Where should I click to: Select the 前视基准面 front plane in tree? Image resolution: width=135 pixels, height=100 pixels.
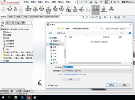[x=10, y=41]
